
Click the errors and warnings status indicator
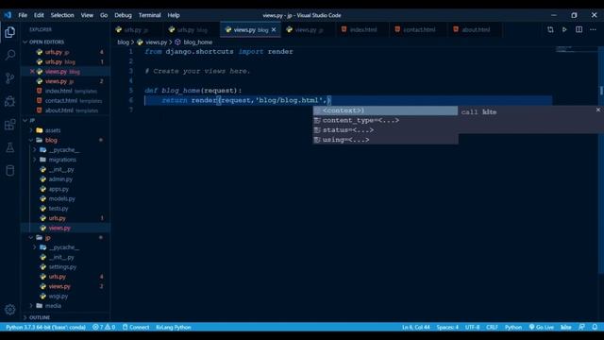(x=104, y=328)
